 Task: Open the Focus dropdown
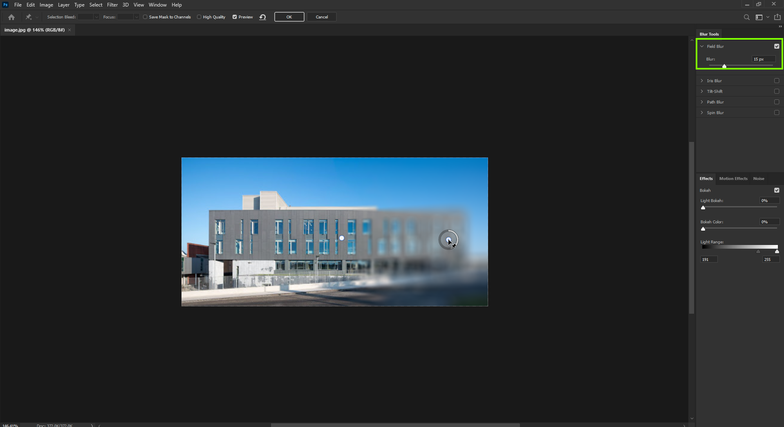[x=136, y=17]
